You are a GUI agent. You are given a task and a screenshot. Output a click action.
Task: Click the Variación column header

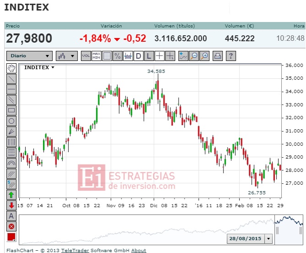[111, 26]
